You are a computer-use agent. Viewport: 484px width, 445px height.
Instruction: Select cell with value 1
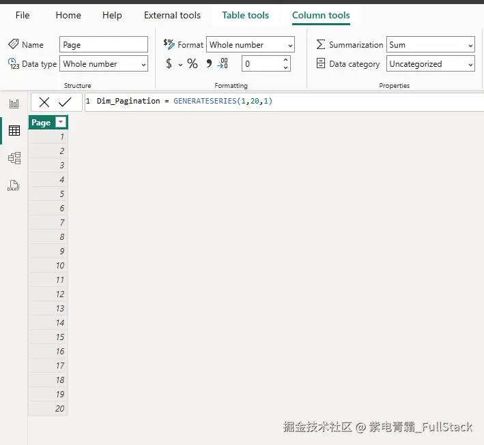48,136
